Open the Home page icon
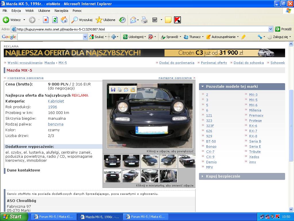The height and width of the screenshot is (221, 294). pos(64,20)
